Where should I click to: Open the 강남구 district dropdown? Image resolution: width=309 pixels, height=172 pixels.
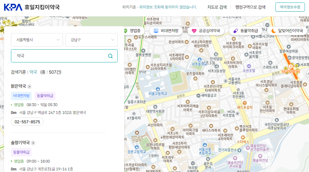point(91,40)
